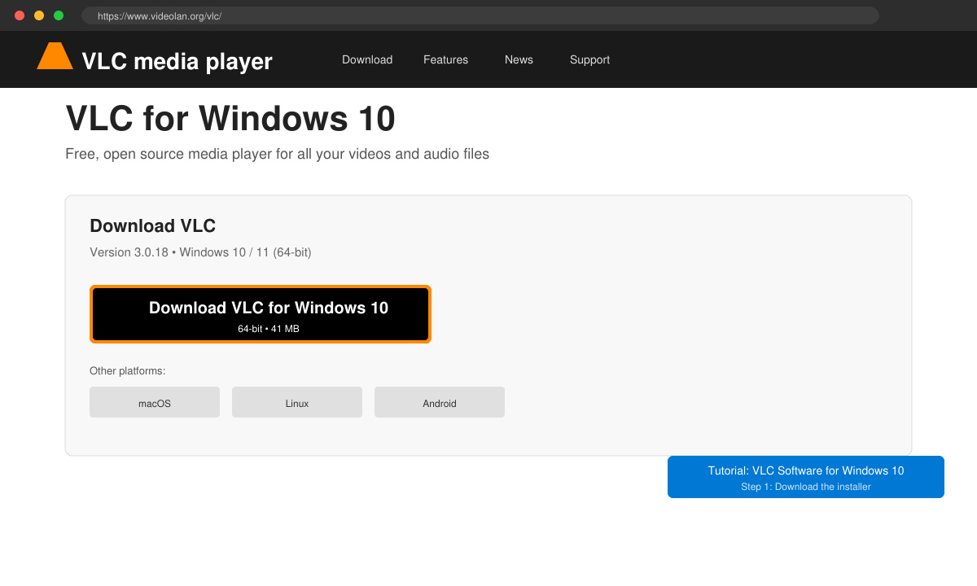Click the blue Tutorial banner

[806, 477]
